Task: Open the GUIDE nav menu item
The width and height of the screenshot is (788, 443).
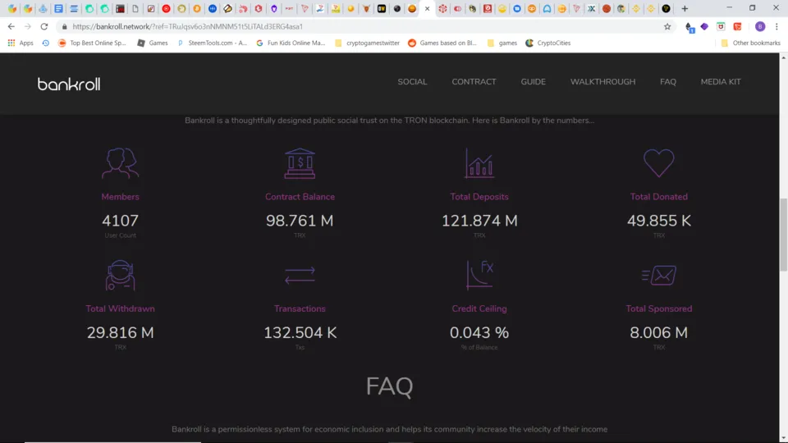Action: click(534, 82)
